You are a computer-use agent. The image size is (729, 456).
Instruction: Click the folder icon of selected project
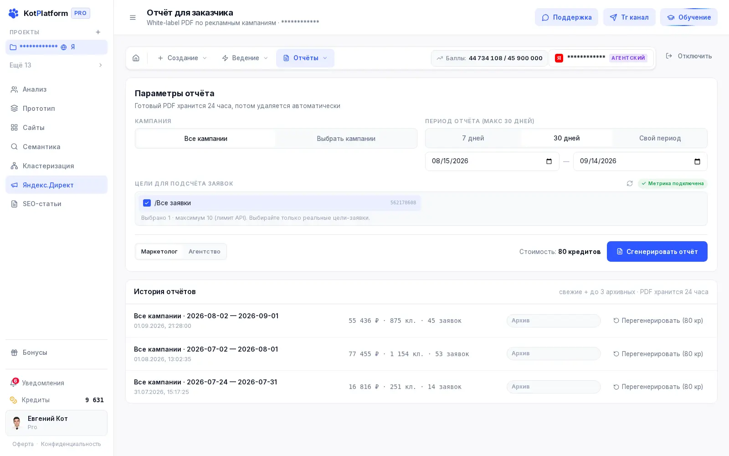[13, 47]
